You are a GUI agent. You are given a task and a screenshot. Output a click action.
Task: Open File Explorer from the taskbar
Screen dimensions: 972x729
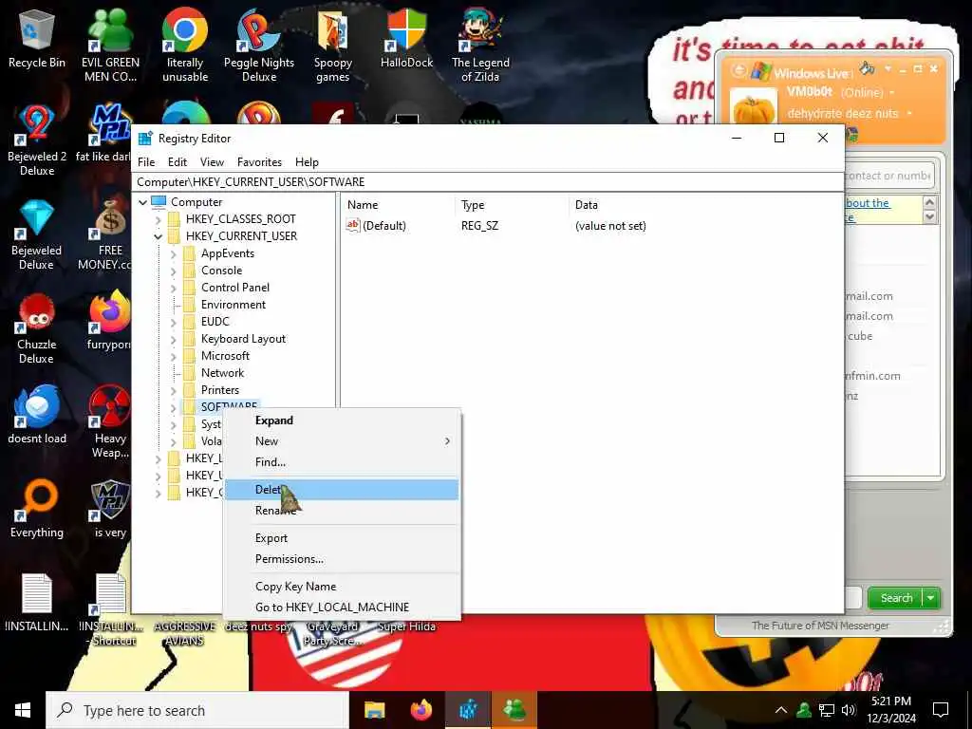point(374,710)
